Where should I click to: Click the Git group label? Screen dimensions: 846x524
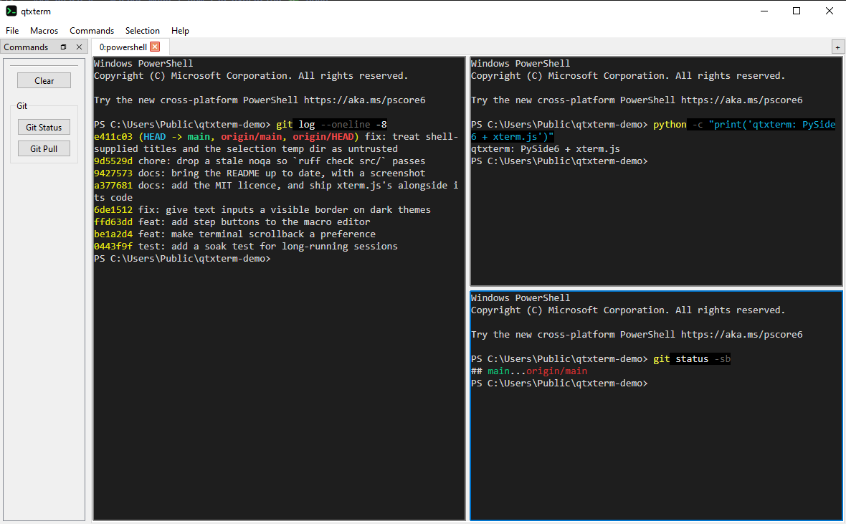pyautogui.click(x=22, y=106)
